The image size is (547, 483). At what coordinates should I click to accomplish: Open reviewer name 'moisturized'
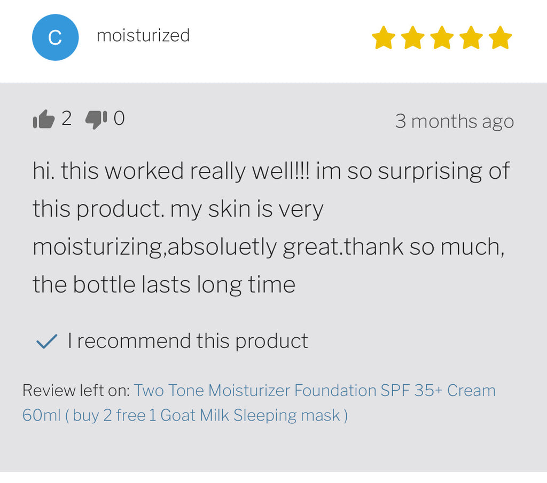[143, 36]
